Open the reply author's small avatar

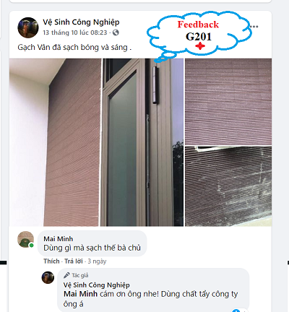click(48, 277)
